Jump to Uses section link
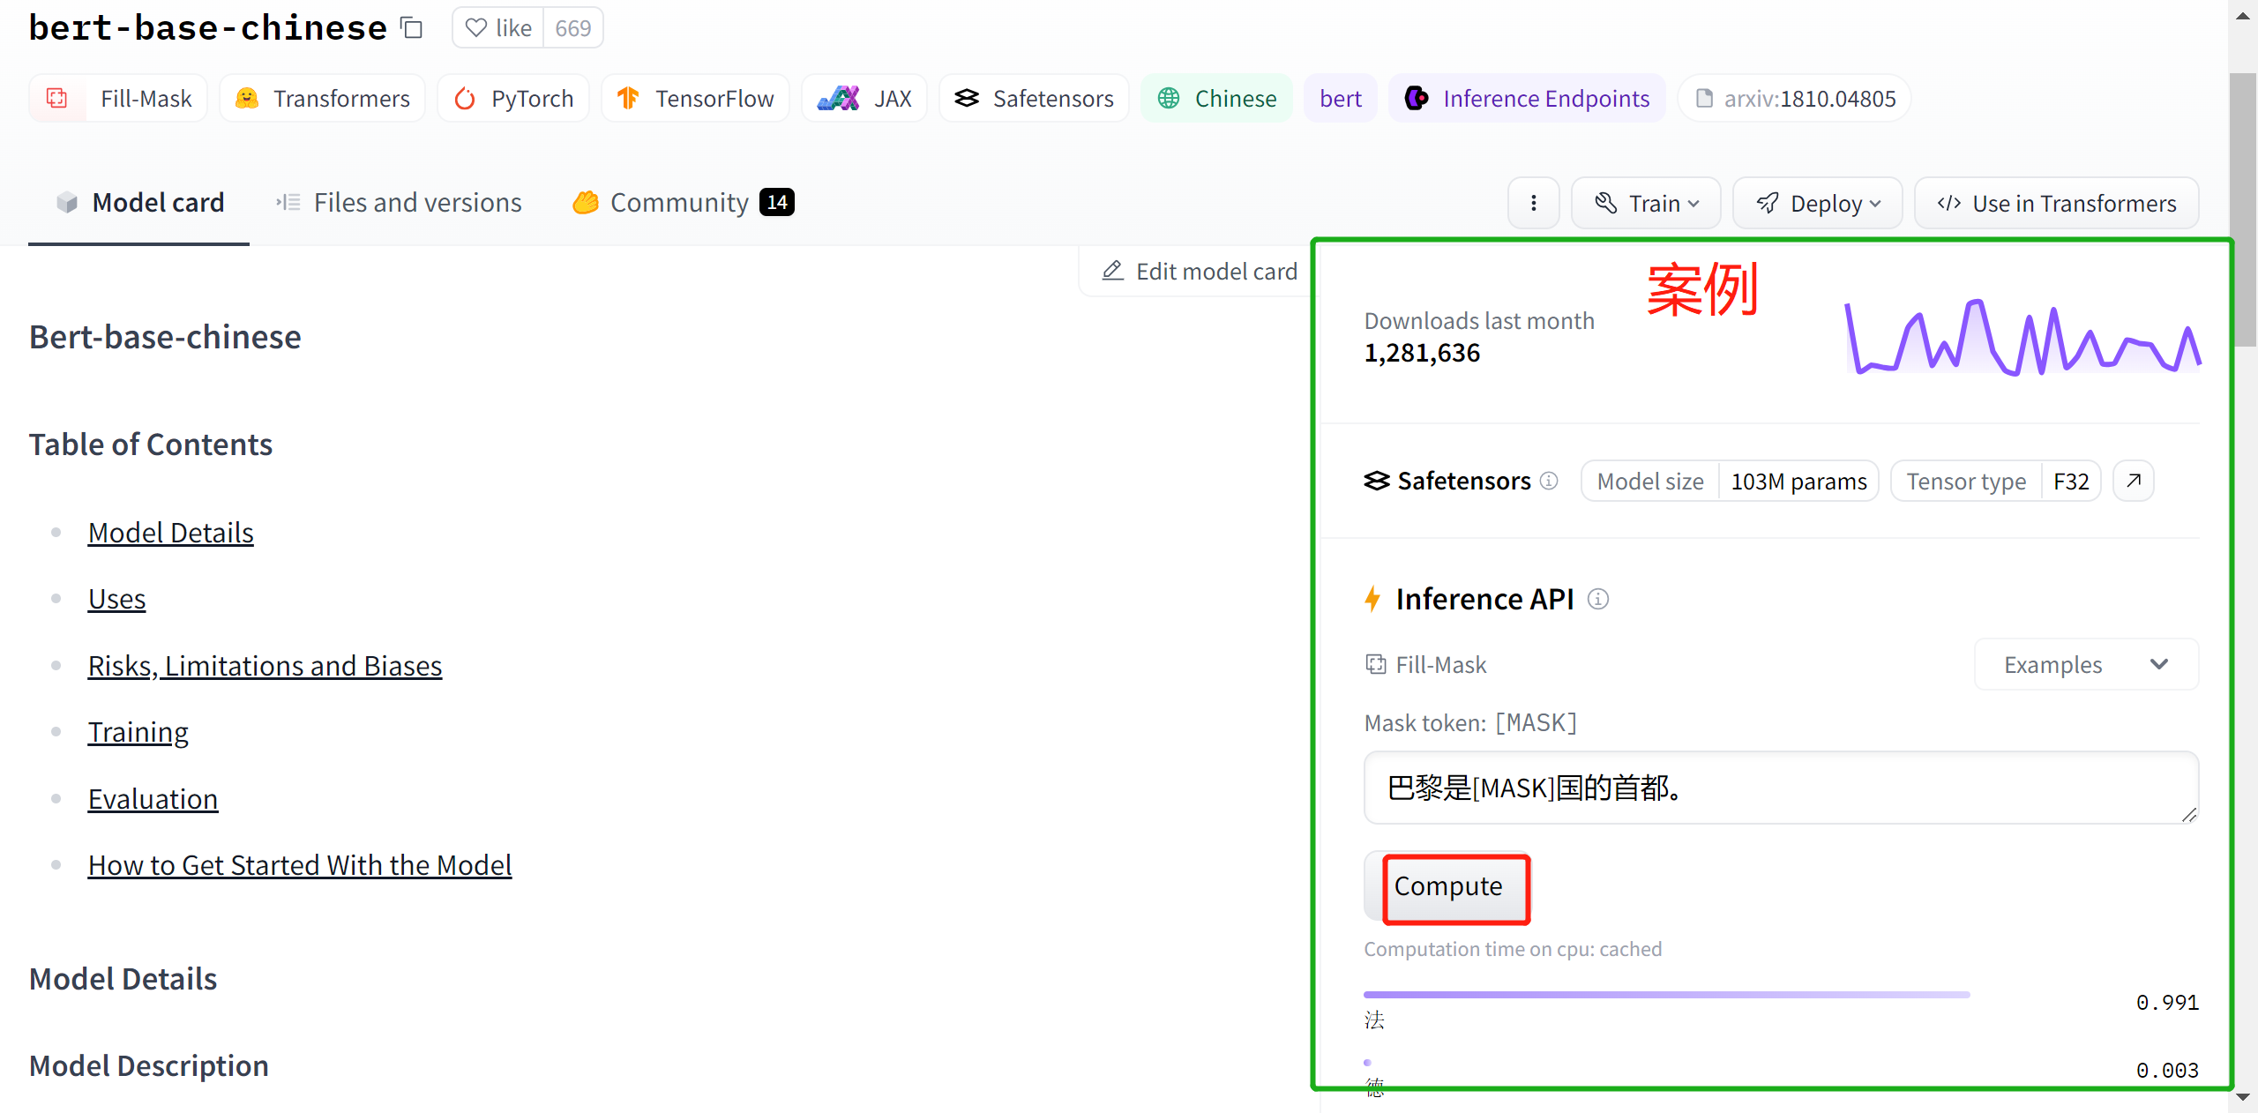The width and height of the screenshot is (2258, 1113). pyautogui.click(x=117, y=599)
